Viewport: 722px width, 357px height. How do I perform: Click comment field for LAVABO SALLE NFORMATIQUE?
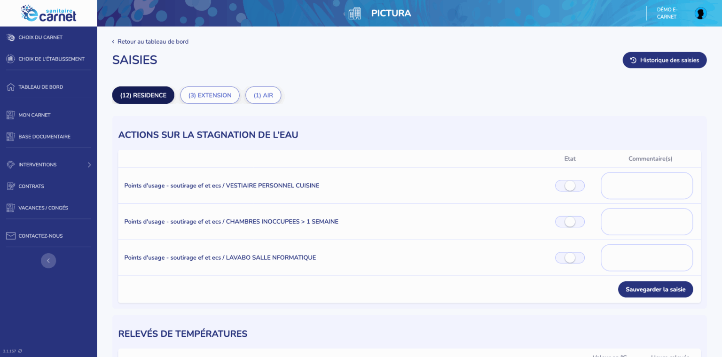(647, 258)
